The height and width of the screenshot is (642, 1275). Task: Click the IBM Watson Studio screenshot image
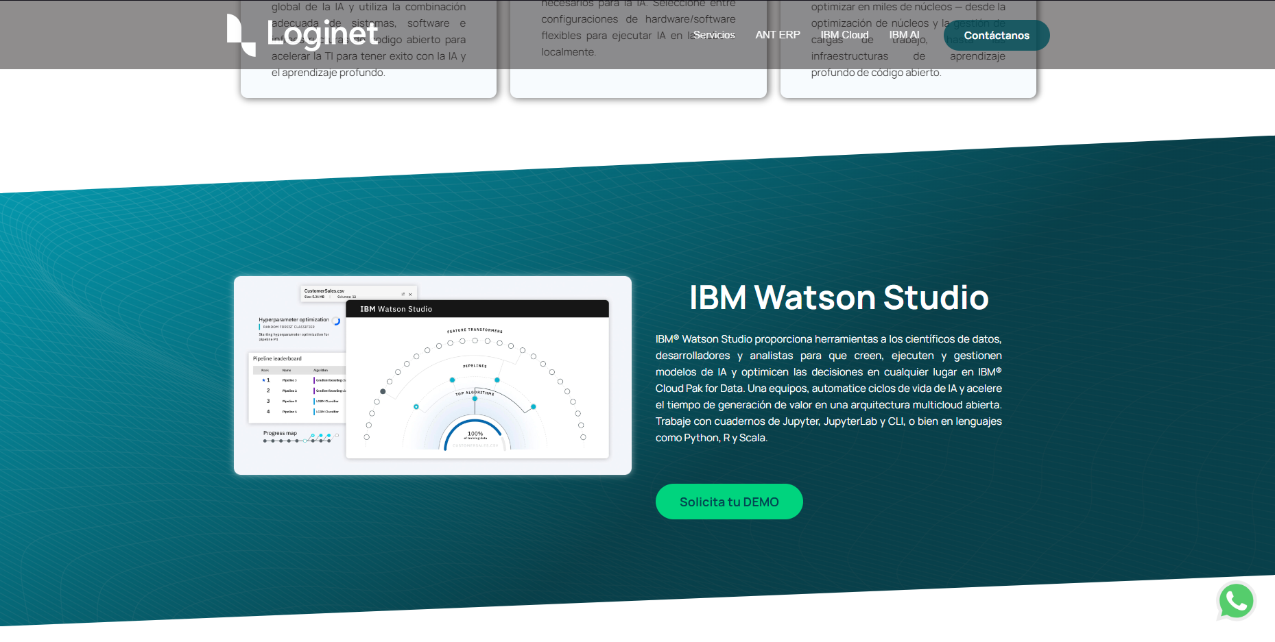tap(433, 375)
